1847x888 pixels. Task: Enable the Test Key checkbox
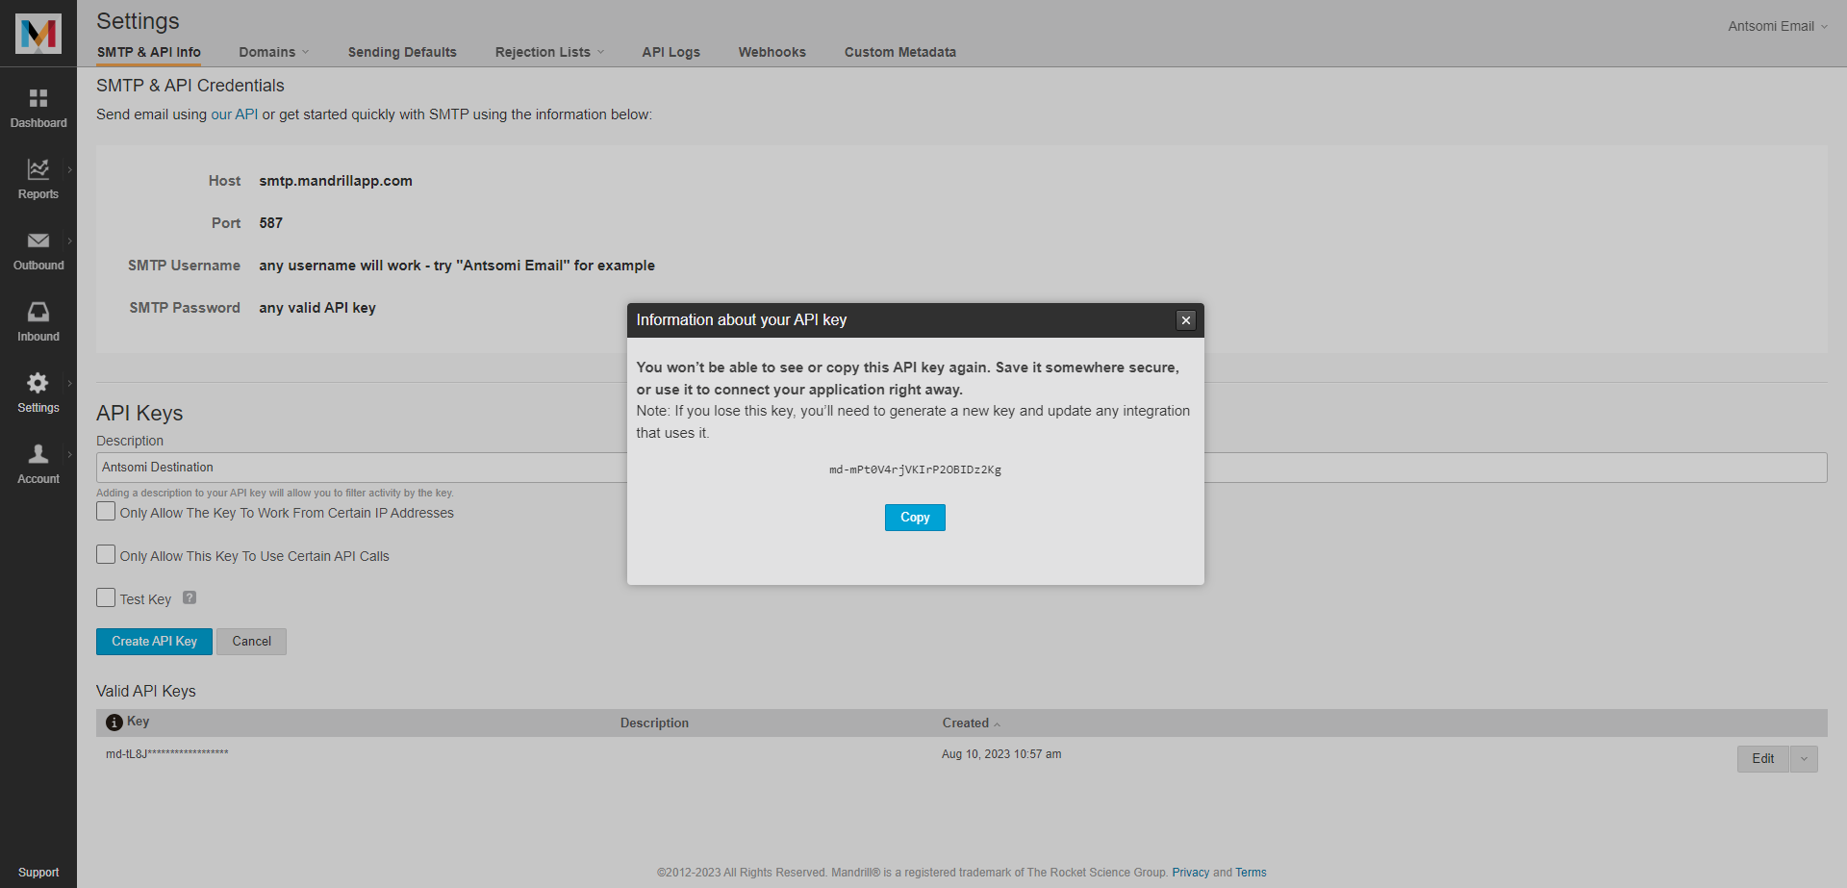[106, 597]
